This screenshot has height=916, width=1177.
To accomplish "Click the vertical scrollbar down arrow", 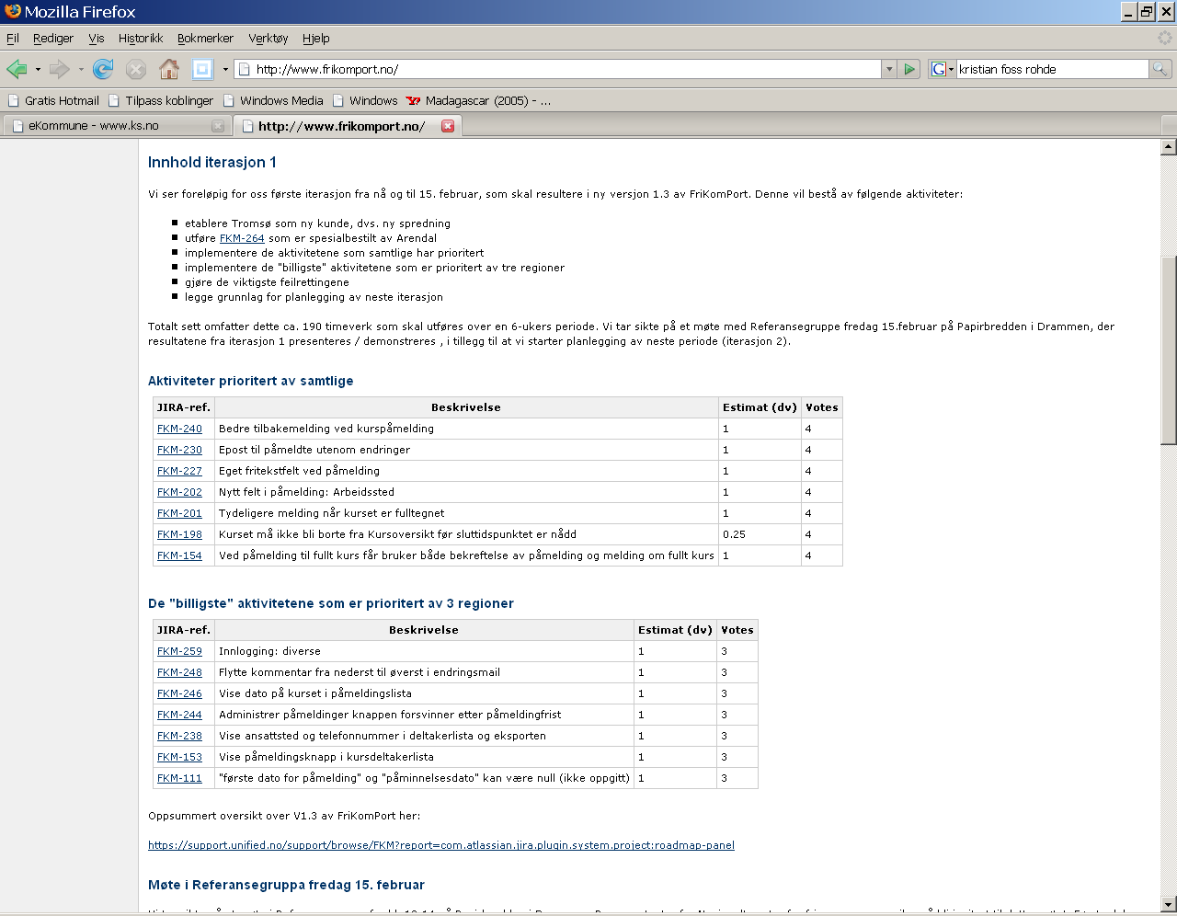I will (x=1169, y=904).
